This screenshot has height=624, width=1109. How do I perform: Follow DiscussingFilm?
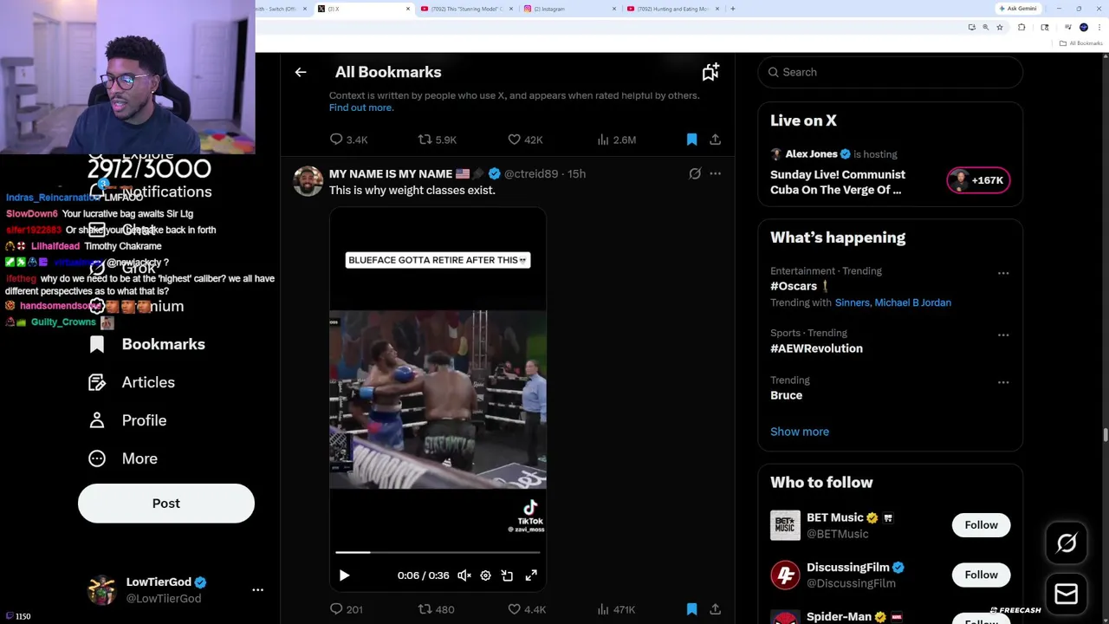click(x=981, y=575)
